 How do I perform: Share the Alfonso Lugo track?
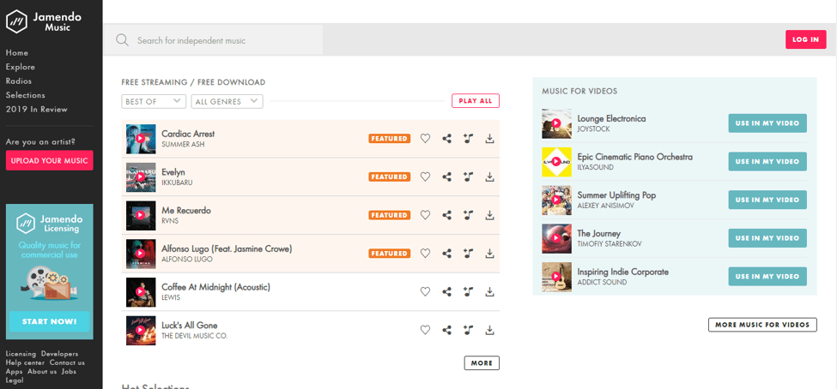(x=446, y=254)
